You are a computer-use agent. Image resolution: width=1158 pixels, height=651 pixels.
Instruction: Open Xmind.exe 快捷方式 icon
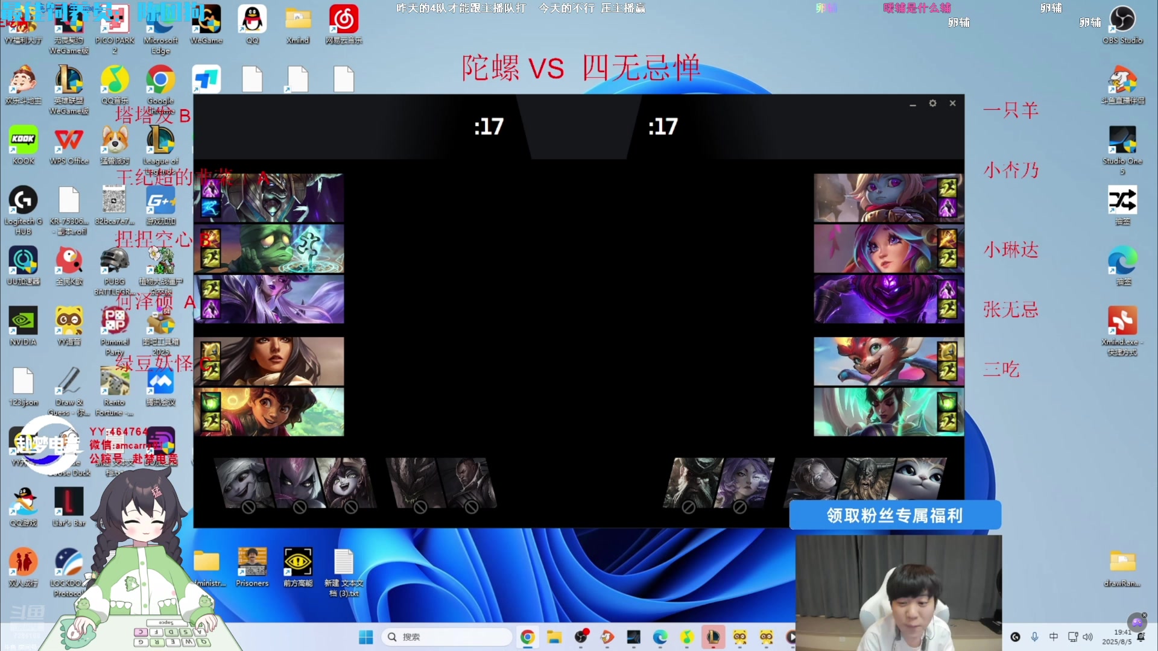pos(1122,331)
